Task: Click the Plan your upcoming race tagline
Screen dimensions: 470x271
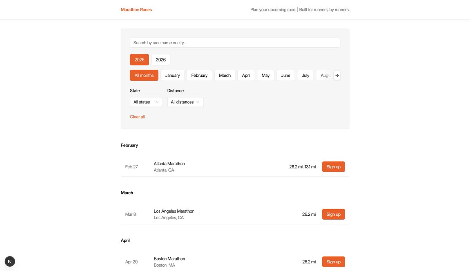Action: tap(273, 9)
